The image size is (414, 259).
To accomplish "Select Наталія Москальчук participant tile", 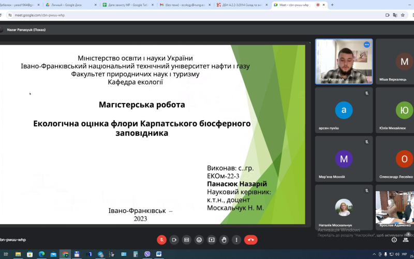I will click(x=344, y=208).
